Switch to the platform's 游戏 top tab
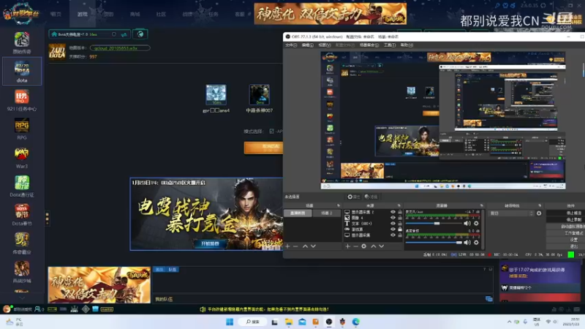 [x=83, y=14]
